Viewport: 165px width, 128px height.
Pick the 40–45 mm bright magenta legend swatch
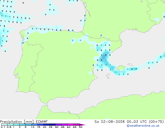coord(71,125)
